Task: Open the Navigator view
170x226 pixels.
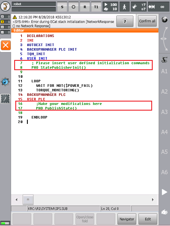Action: coord(127,219)
